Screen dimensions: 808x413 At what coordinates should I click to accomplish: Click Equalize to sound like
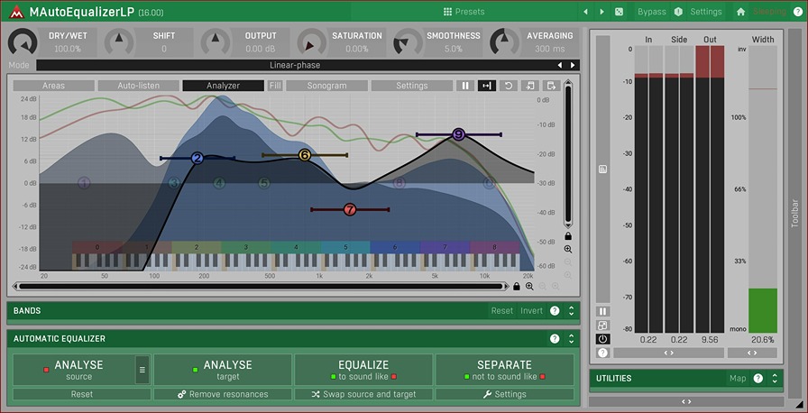[363, 370]
